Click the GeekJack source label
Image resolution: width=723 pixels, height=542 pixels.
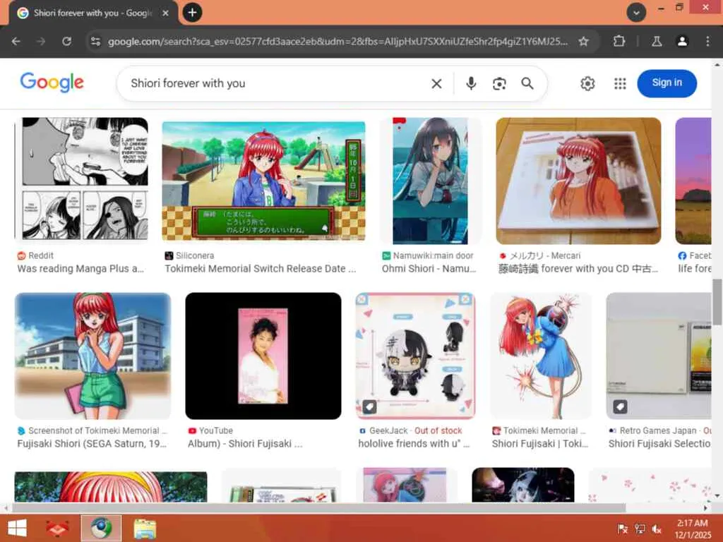coord(389,431)
